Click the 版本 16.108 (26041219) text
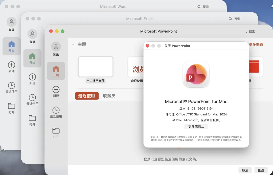This screenshot has height=175, width=273. point(196,108)
